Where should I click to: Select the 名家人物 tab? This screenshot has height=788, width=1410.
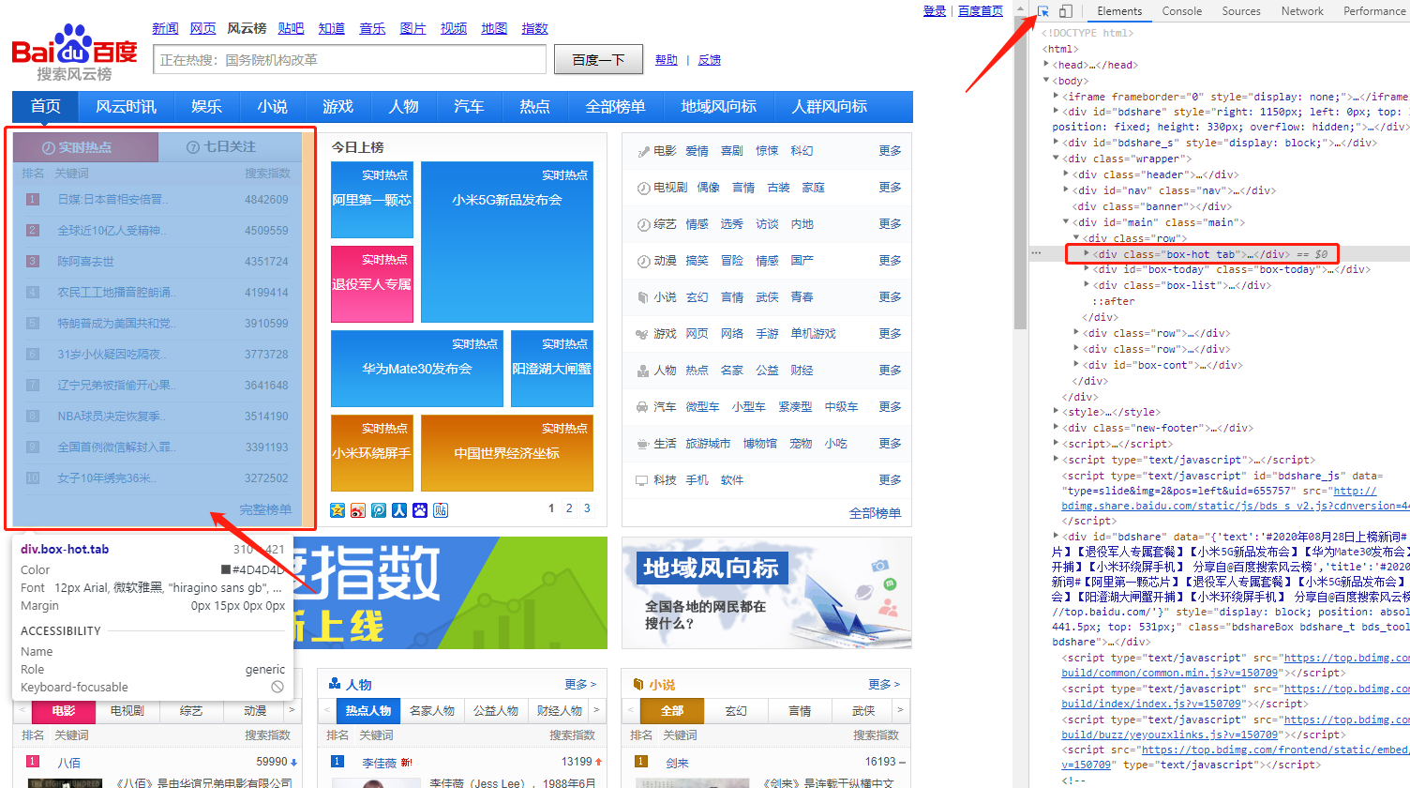432,711
